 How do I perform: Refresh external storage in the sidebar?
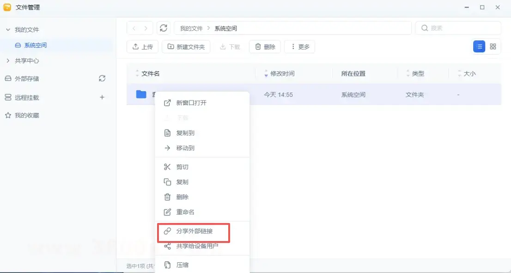tap(102, 79)
